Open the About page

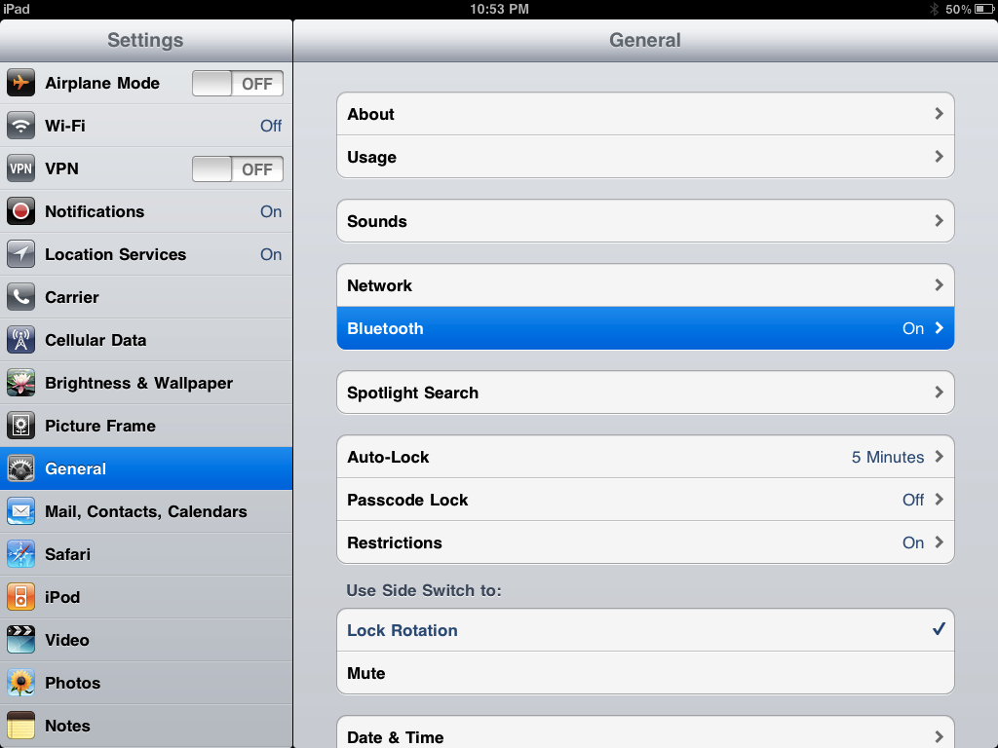pyautogui.click(x=645, y=114)
